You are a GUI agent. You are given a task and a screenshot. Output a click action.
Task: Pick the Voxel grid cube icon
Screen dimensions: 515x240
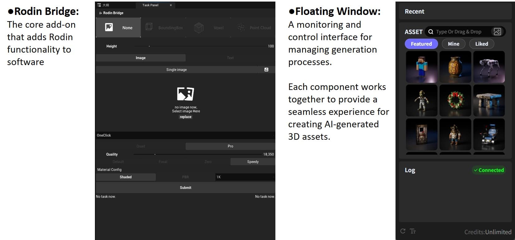(199, 28)
